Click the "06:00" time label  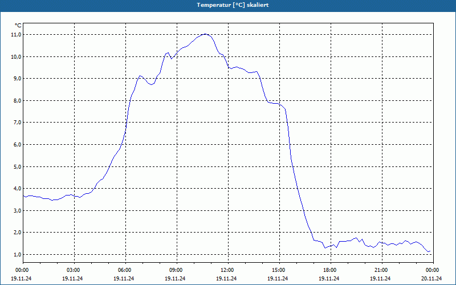(x=125, y=270)
